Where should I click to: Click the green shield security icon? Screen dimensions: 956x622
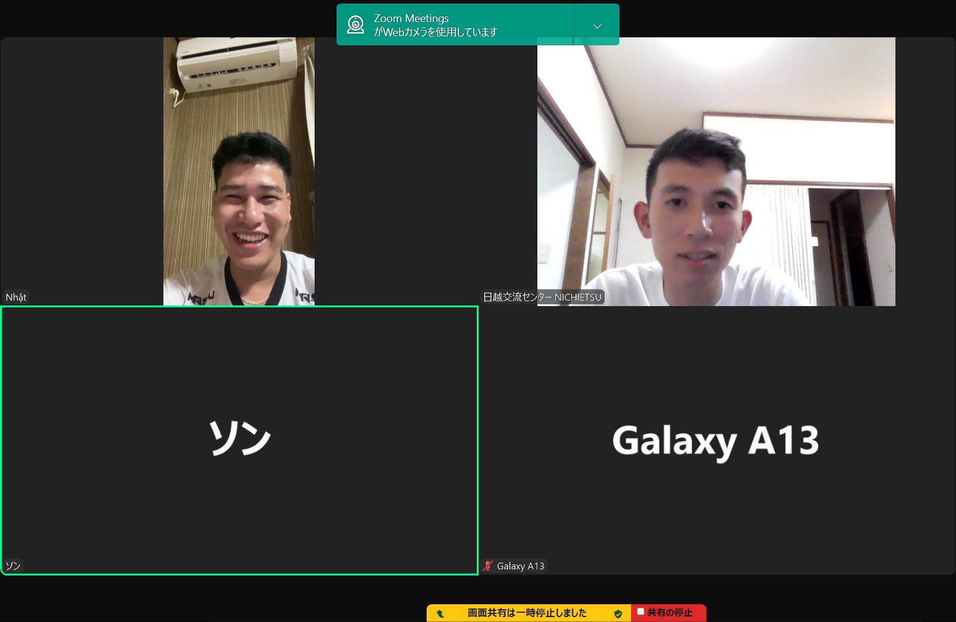click(618, 613)
